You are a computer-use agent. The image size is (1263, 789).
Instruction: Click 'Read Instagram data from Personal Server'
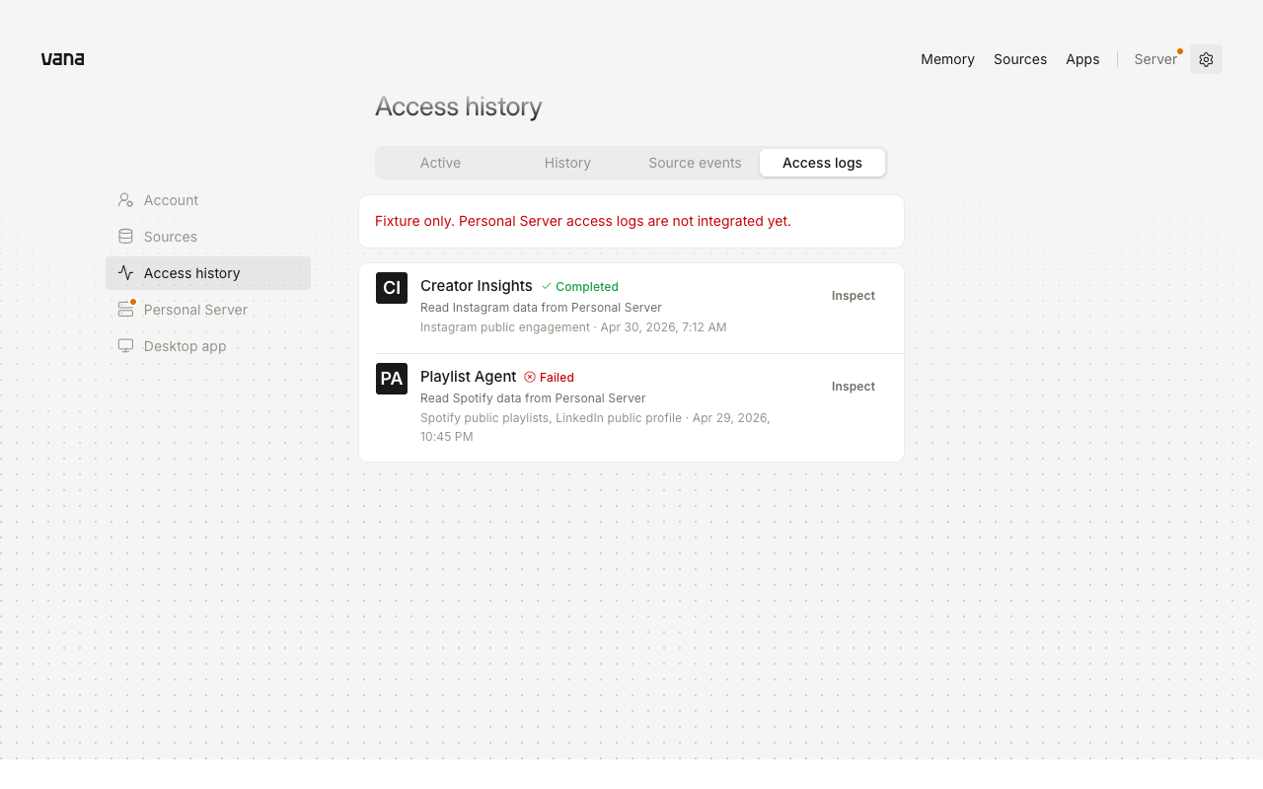tap(541, 308)
